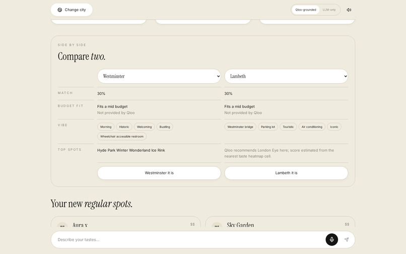Click the BUDGET FIT row label

71,106
